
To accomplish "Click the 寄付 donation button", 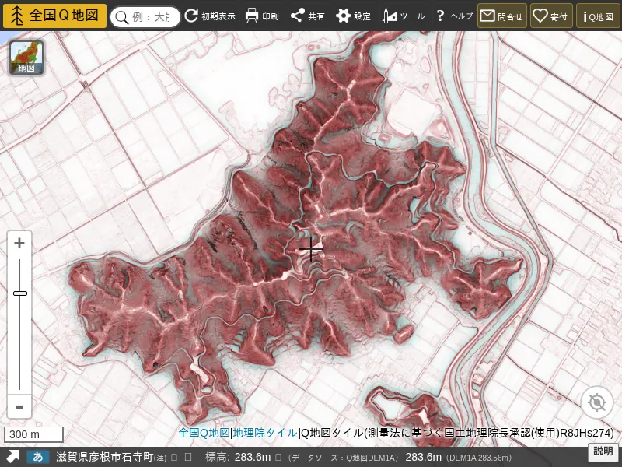I will pos(551,16).
